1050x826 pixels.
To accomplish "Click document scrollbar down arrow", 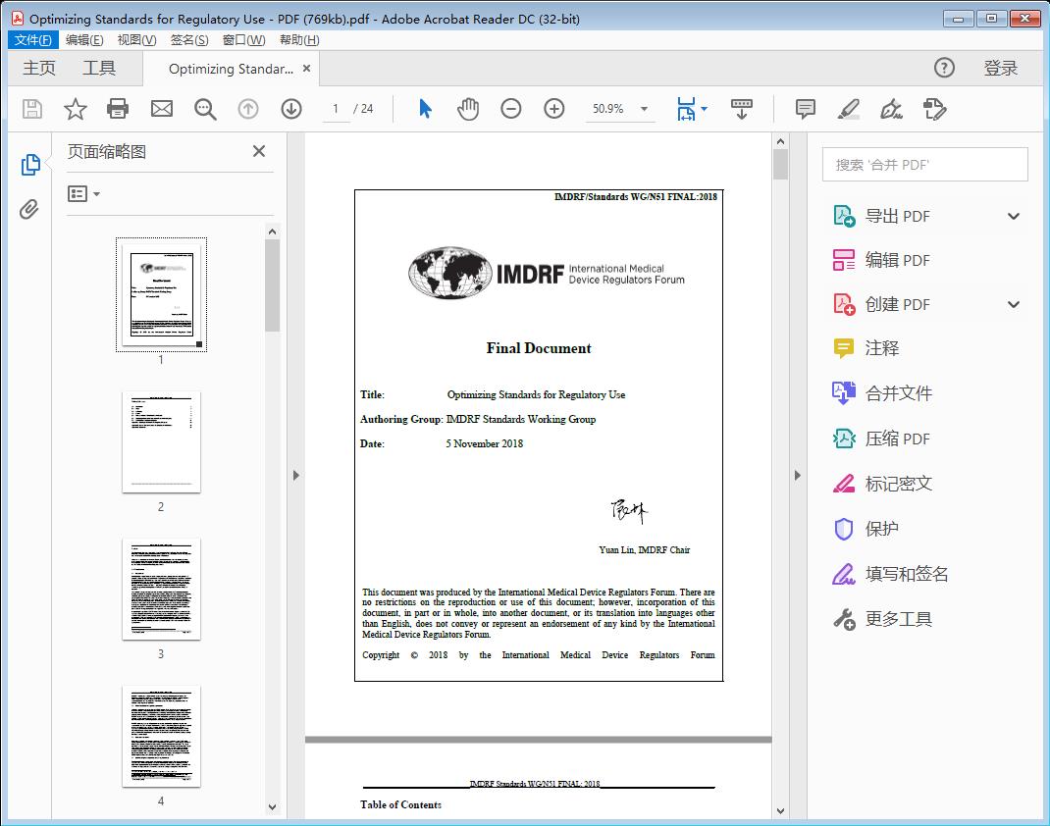I will click(x=780, y=810).
